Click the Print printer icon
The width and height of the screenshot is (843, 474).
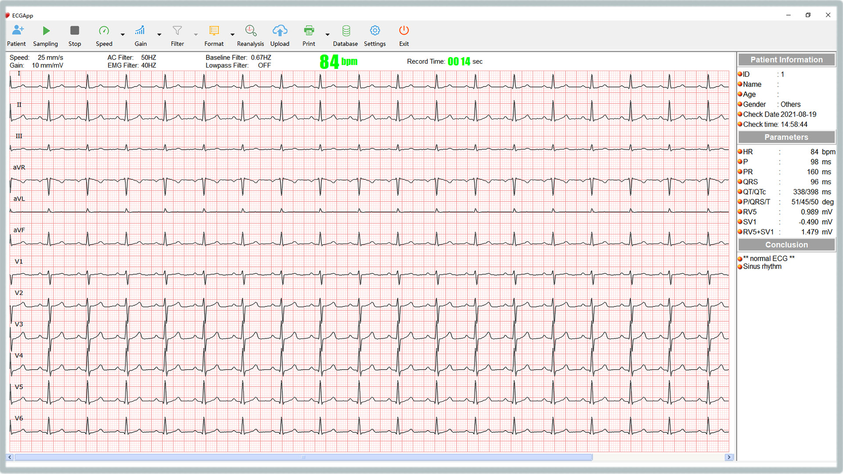[309, 30]
